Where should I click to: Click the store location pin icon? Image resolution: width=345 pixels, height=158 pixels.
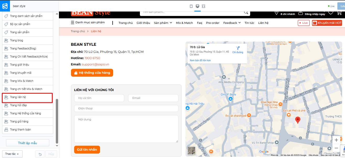(x=276, y=13)
